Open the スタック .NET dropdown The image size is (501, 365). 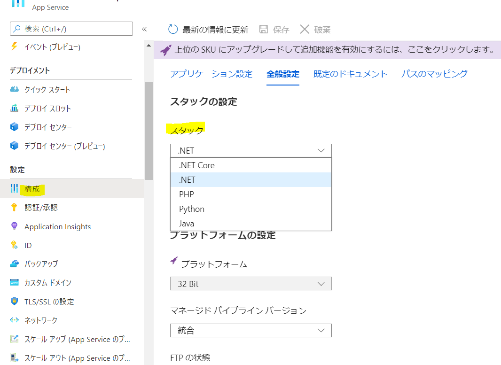coord(251,150)
